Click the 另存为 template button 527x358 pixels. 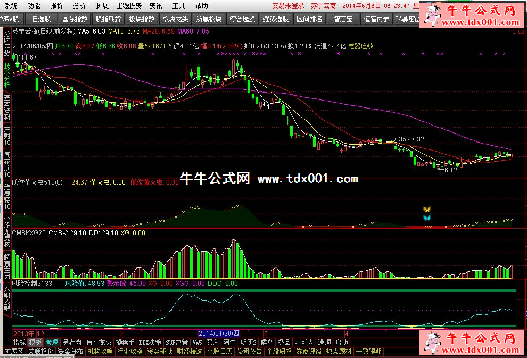[72, 343]
